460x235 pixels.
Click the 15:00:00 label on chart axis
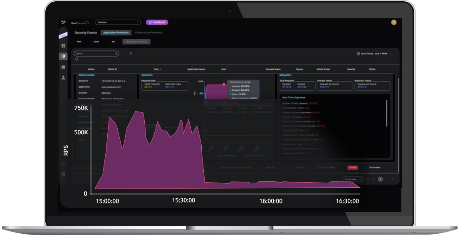107,201
